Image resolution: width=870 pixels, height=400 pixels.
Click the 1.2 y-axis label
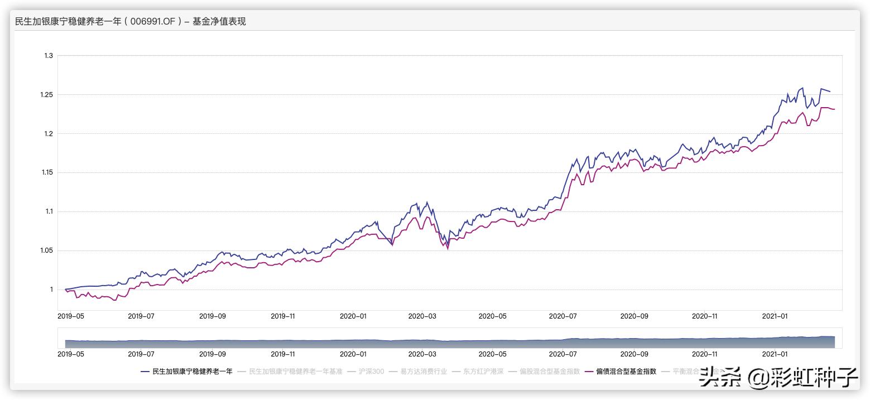coord(48,134)
